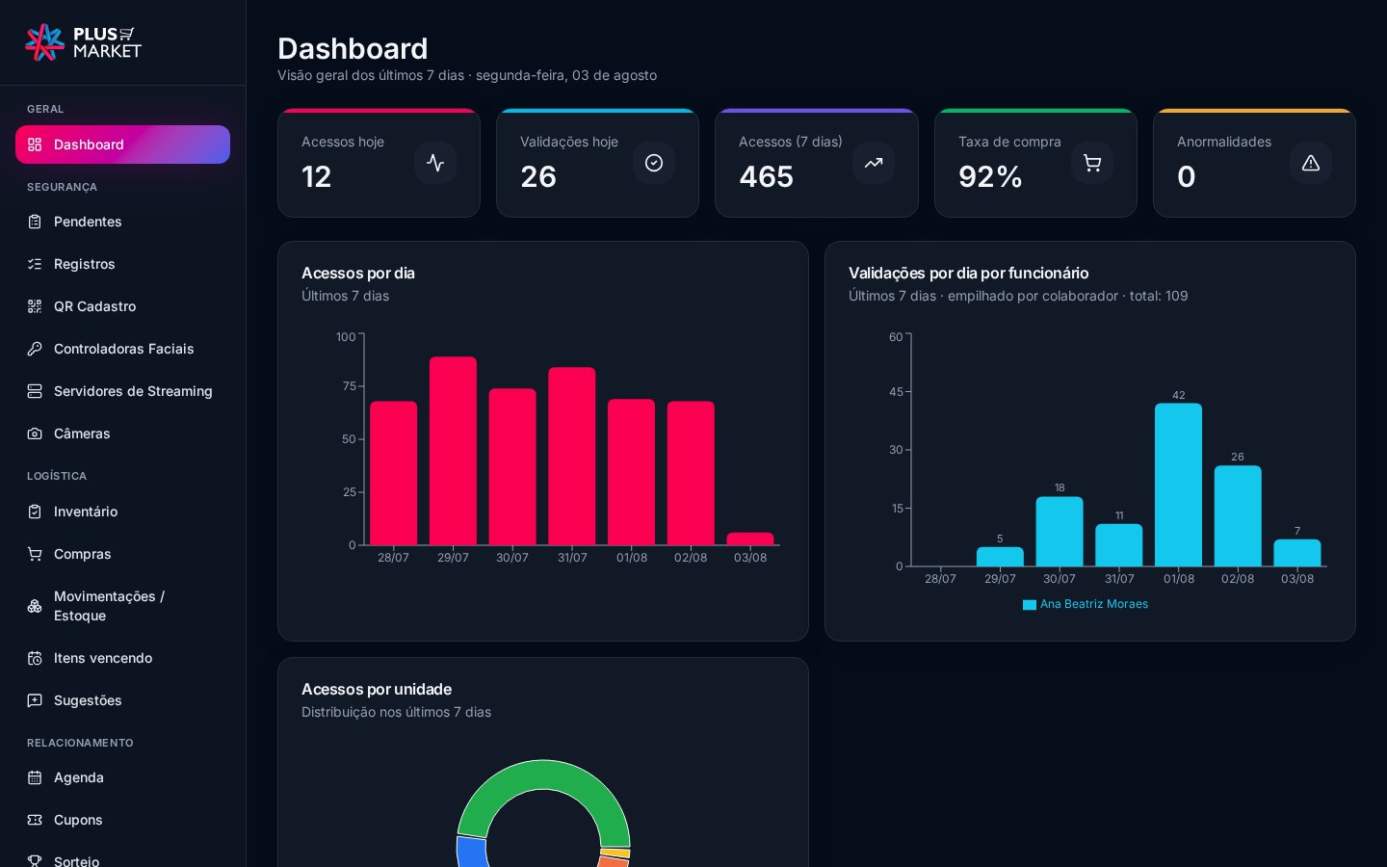This screenshot has height=867, width=1387.
Task: Click the Controladoras Faciais key icon
Action: [x=35, y=349]
